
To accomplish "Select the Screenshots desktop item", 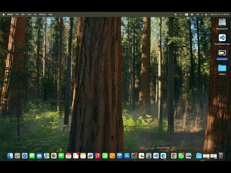I will pyautogui.click(x=222, y=53).
